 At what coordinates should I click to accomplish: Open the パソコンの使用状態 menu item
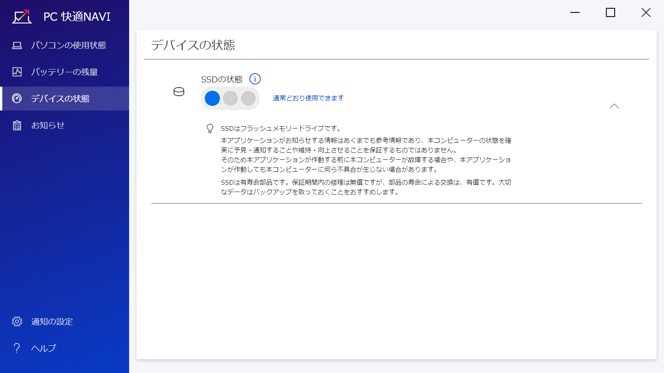pyautogui.click(x=68, y=45)
